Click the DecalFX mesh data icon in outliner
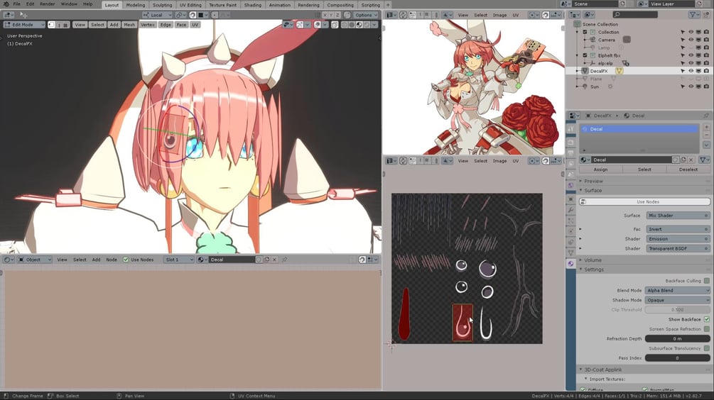Image resolution: width=714 pixels, height=400 pixels. point(619,71)
